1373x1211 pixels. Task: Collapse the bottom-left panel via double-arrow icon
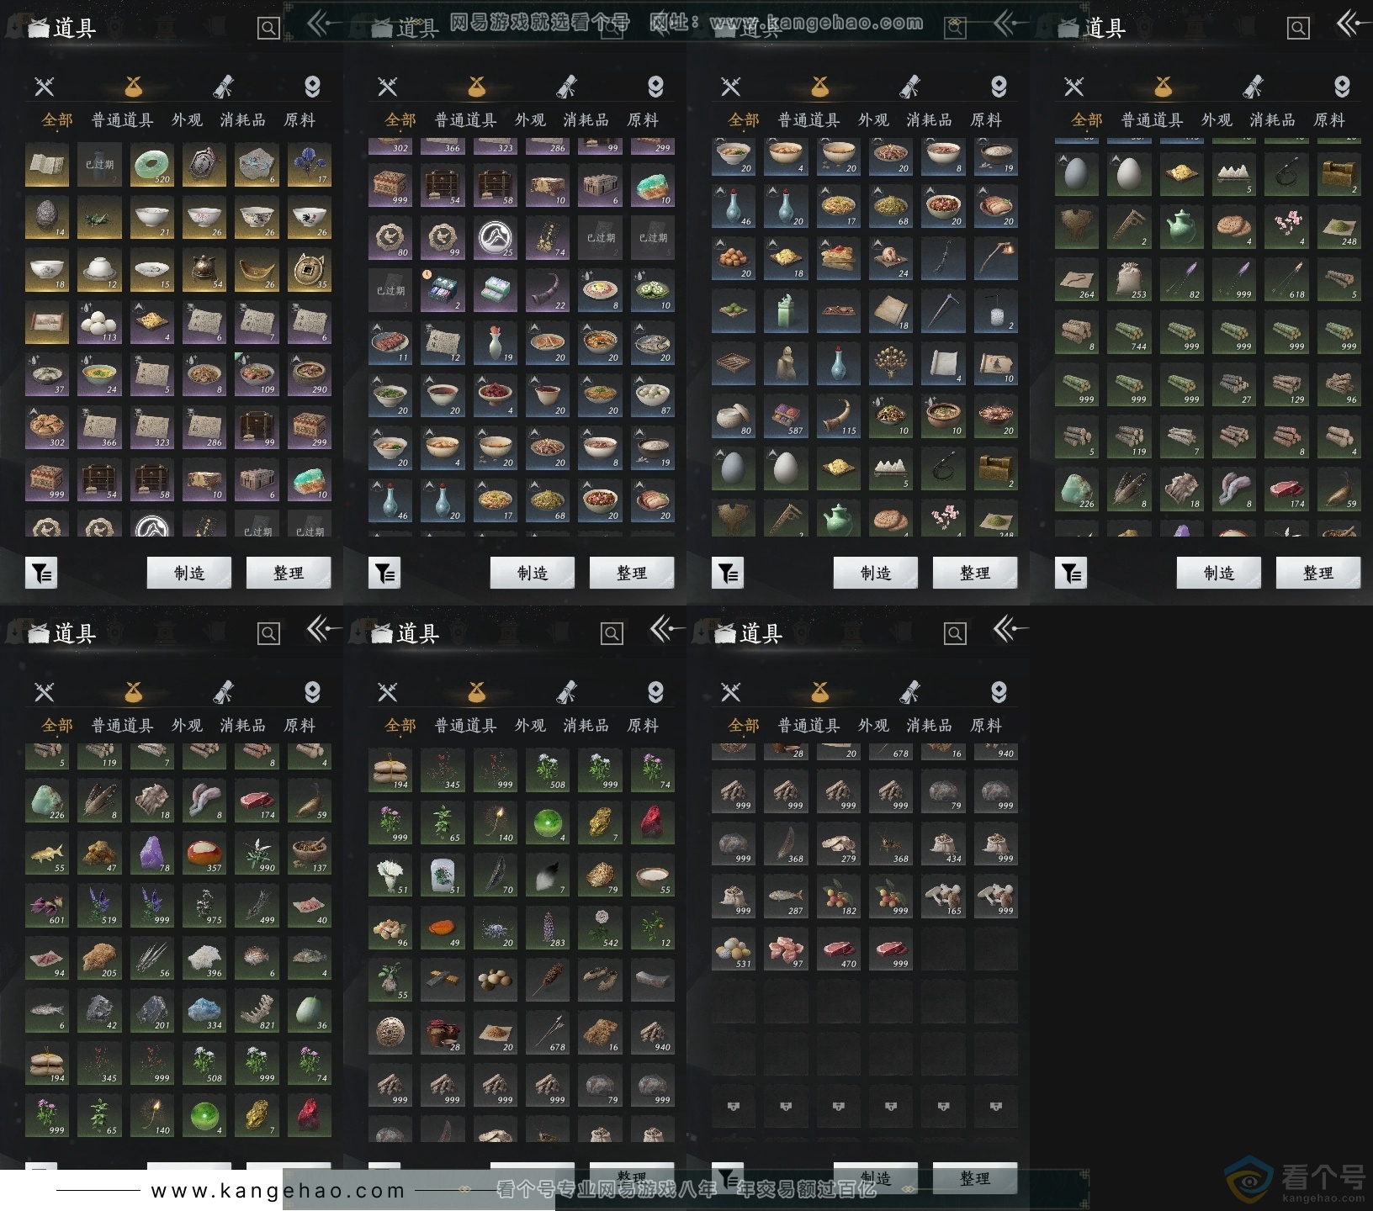pyautogui.click(x=323, y=629)
